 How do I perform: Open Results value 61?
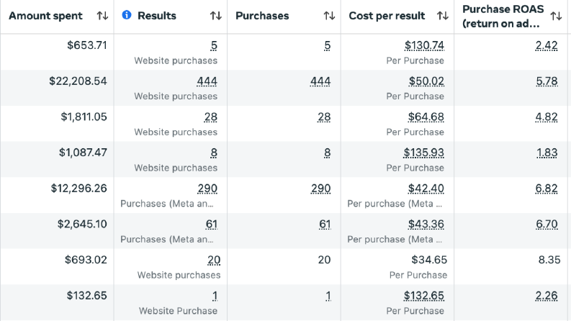(x=211, y=224)
